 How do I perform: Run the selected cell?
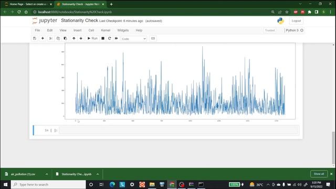[92, 38]
